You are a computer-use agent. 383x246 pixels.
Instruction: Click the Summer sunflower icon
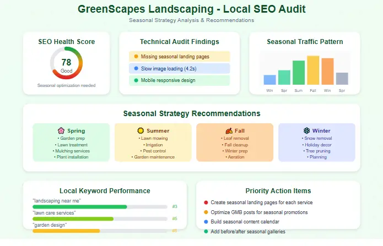coord(141,131)
